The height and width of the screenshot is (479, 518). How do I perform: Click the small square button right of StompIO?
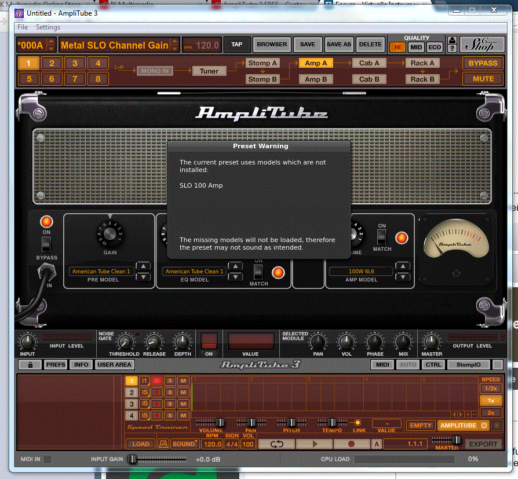[498, 365]
